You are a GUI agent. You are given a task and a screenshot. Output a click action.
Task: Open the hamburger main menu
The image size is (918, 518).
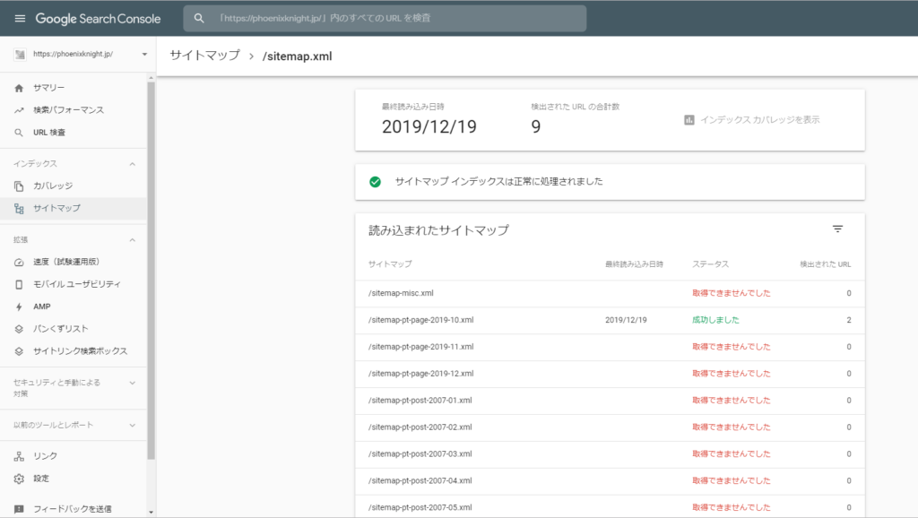click(x=20, y=19)
